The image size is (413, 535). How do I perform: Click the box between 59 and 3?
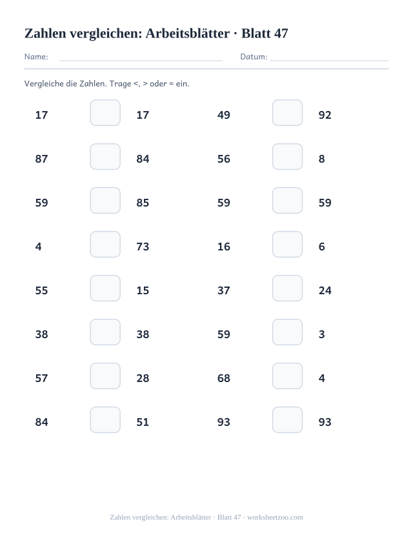(x=287, y=332)
